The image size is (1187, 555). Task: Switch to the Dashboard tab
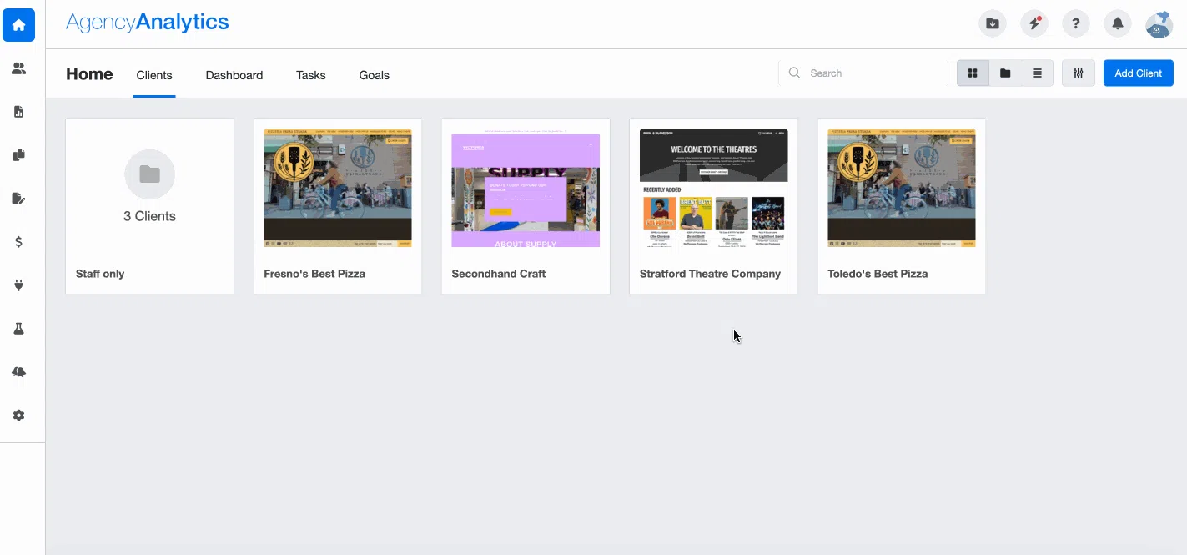[234, 75]
